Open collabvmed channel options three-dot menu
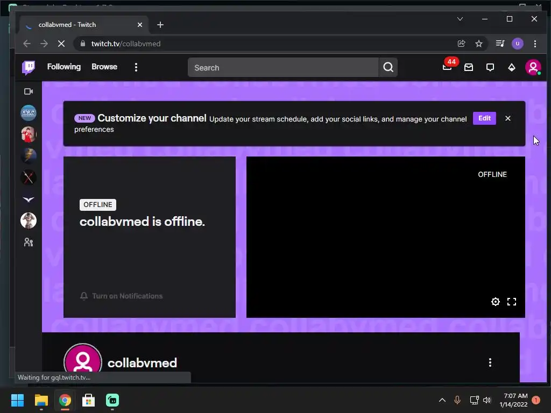Screen dimensions: 551x413 (x=490, y=362)
